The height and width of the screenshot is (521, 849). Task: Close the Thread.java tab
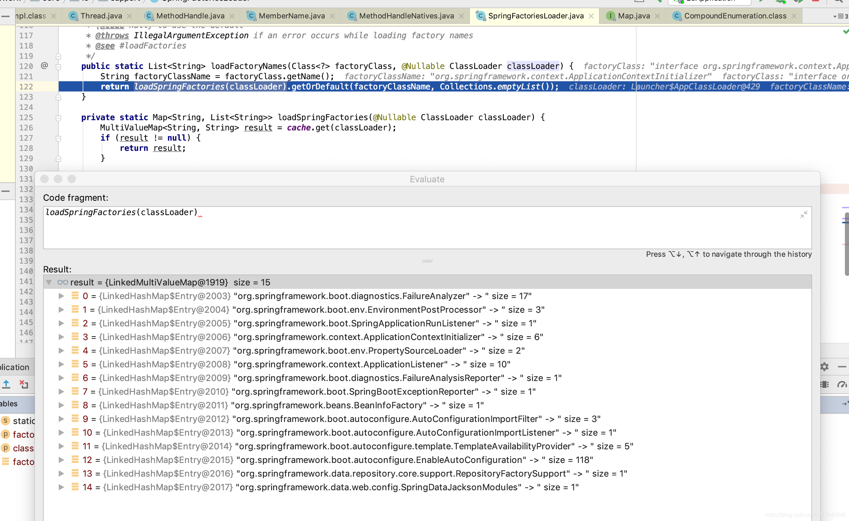pyautogui.click(x=129, y=16)
